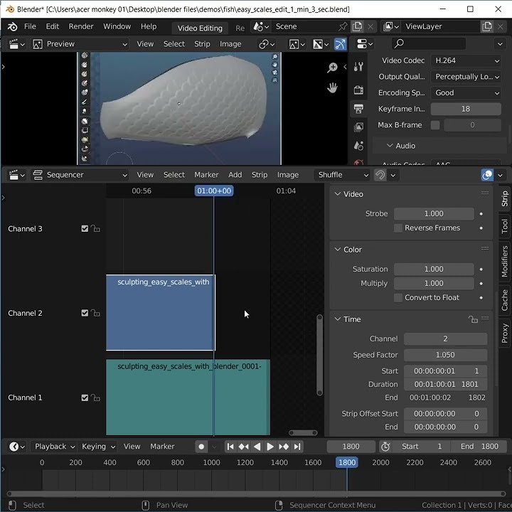
Task: Open Output Quality dropdown
Action: pos(466,77)
